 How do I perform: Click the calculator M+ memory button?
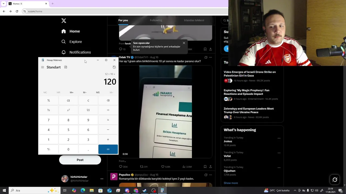tap(72, 92)
